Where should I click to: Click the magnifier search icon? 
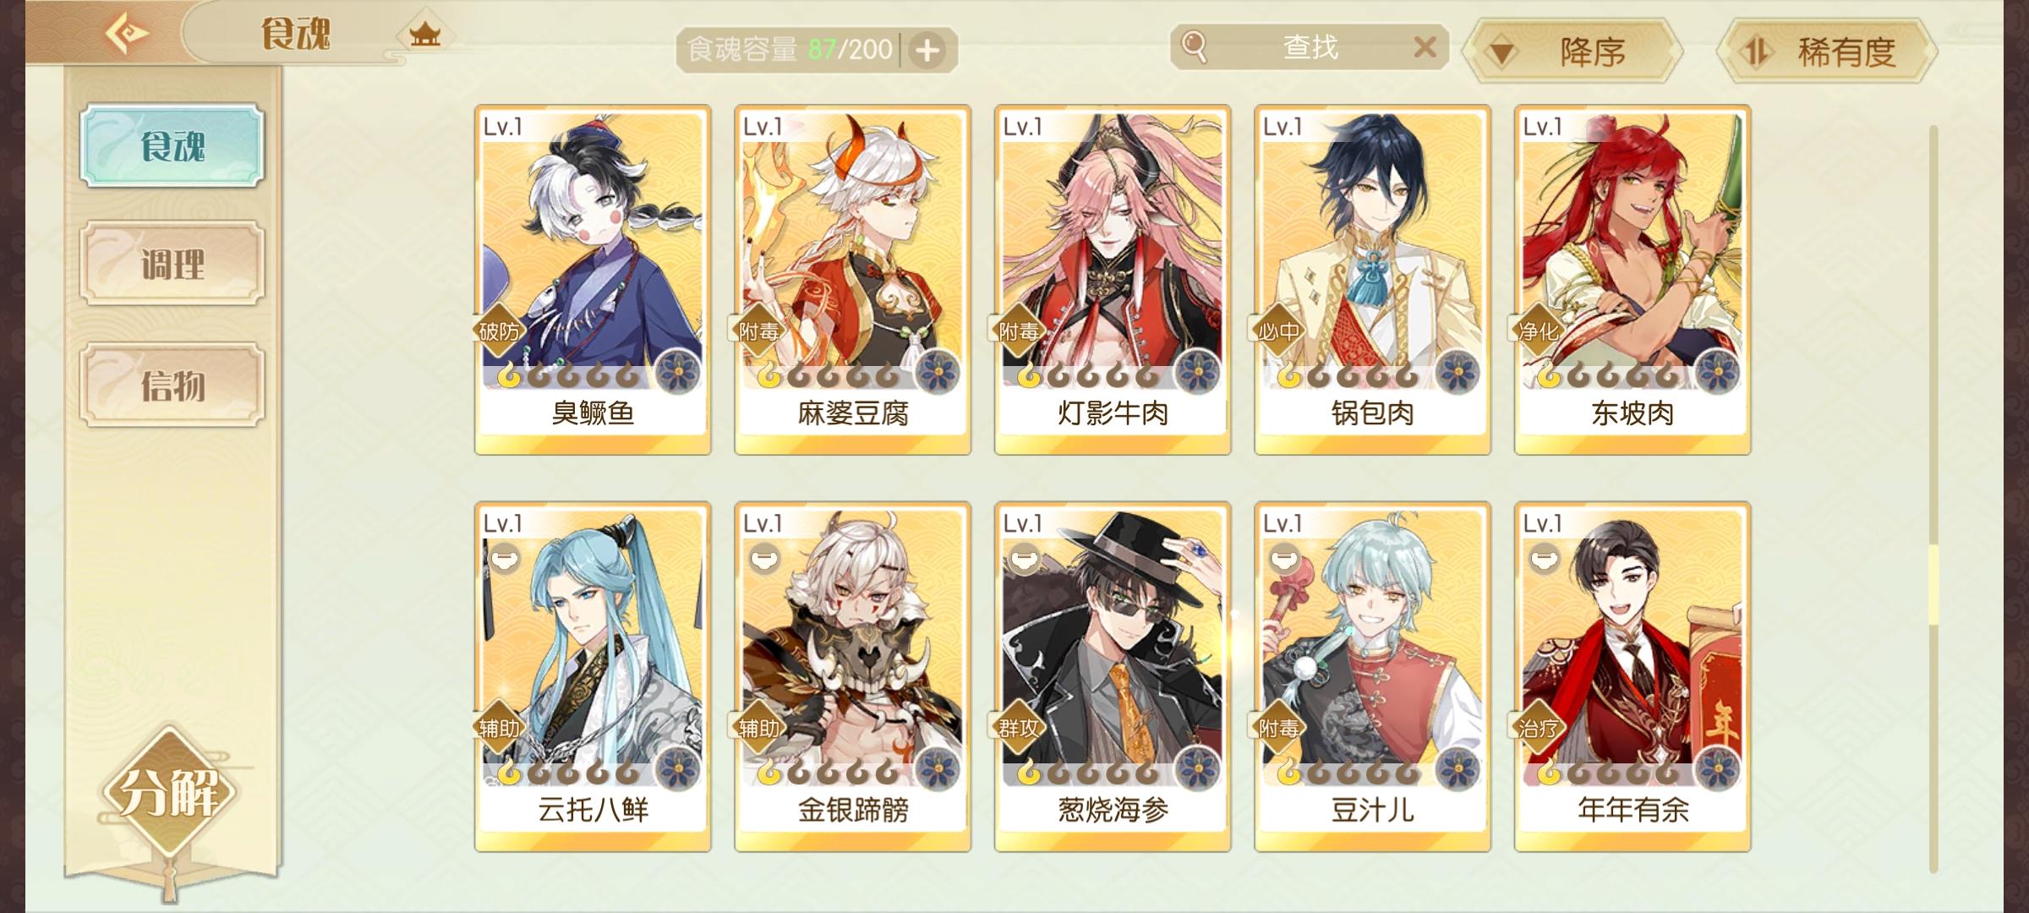click(x=1194, y=46)
